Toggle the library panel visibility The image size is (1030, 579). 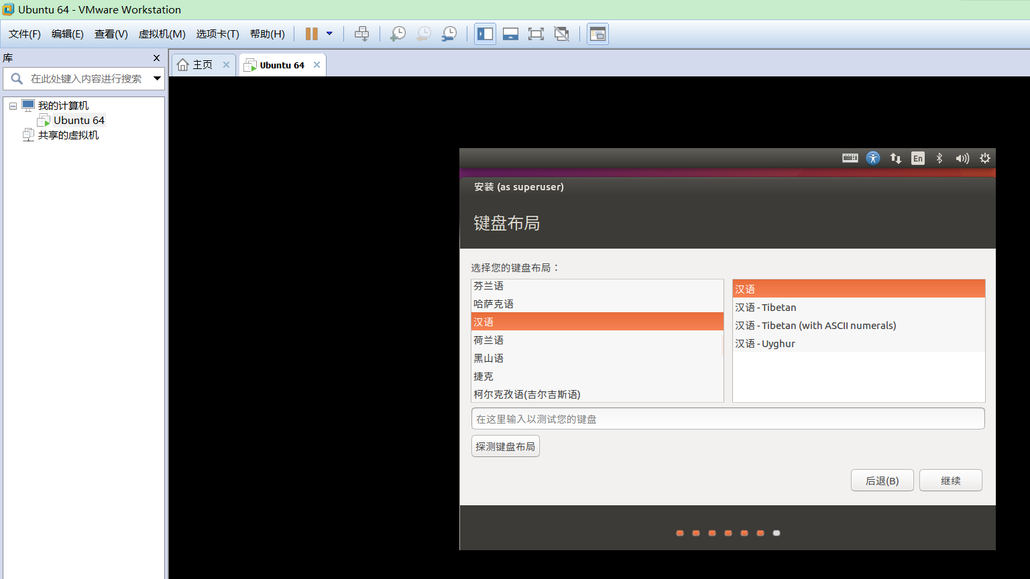(x=484, y=34)
